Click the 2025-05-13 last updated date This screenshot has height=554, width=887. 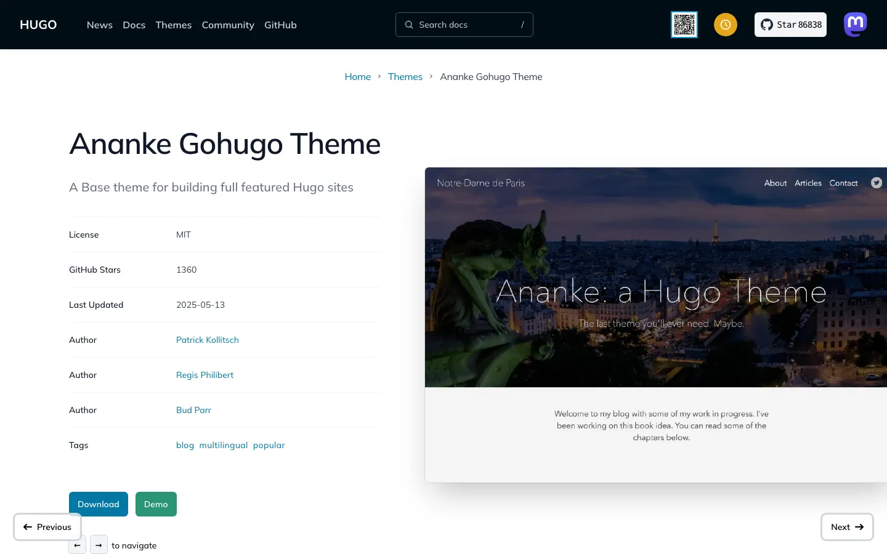[x=201, y=305]
